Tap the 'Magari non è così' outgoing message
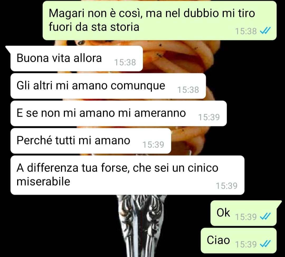The width and height of the screenshot is (285, 257). tap(159, 20)
